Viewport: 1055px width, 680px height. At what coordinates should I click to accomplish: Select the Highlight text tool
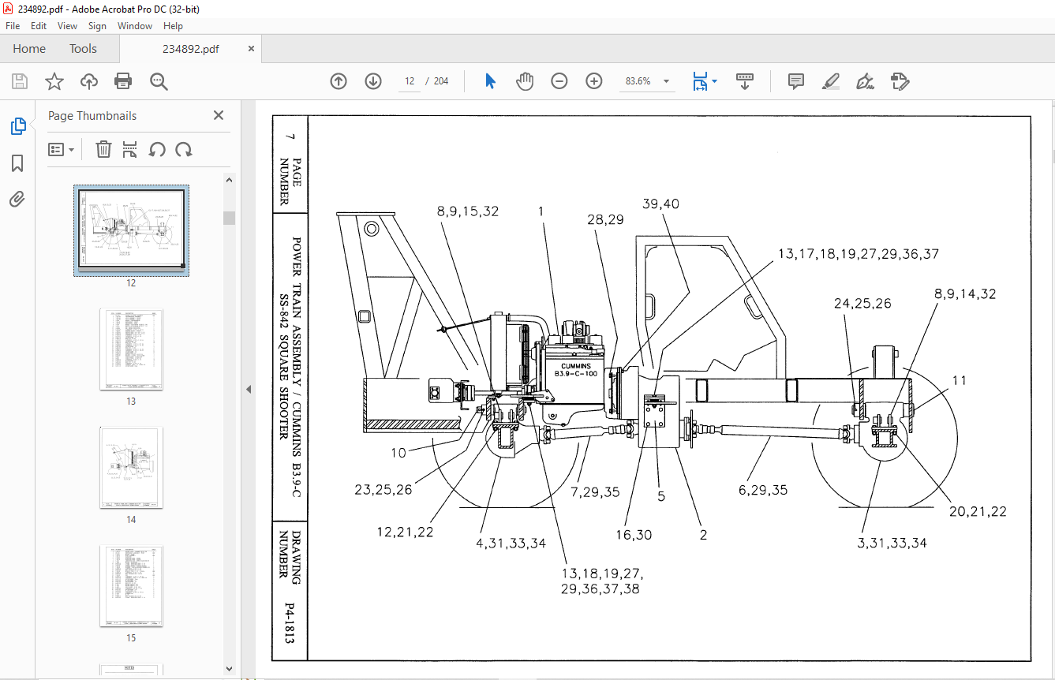click(x=830, y=81)
